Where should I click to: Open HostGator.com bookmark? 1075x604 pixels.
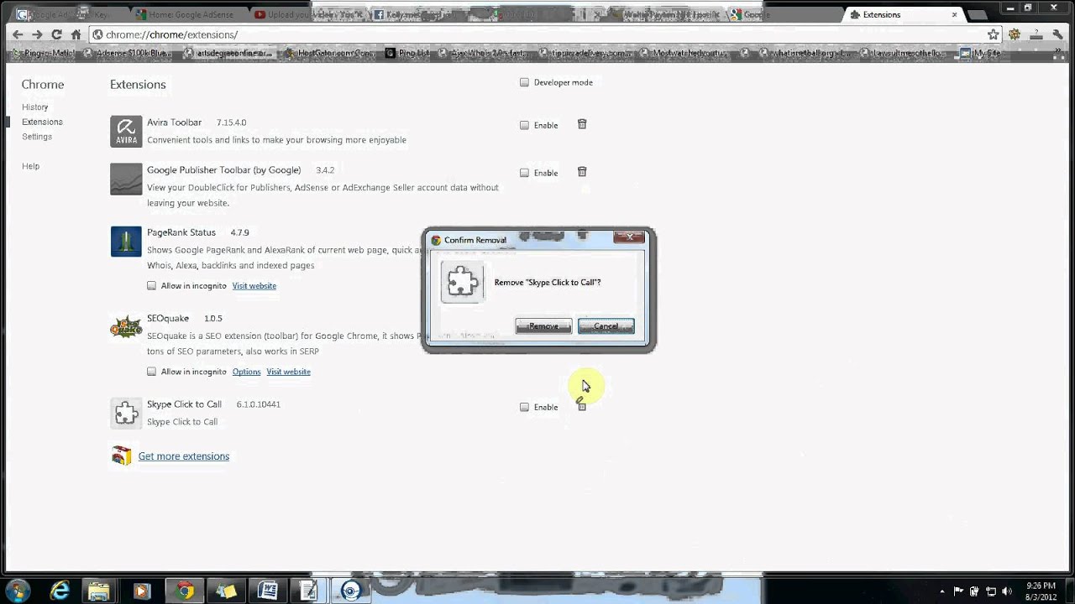[x=331, y=53]
